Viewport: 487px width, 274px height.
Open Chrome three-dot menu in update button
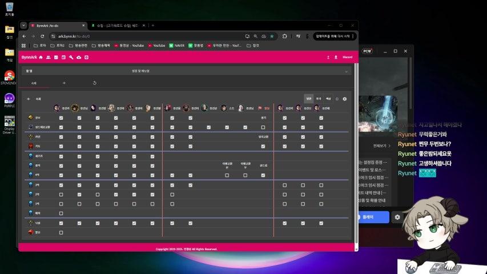pos(353,37)
